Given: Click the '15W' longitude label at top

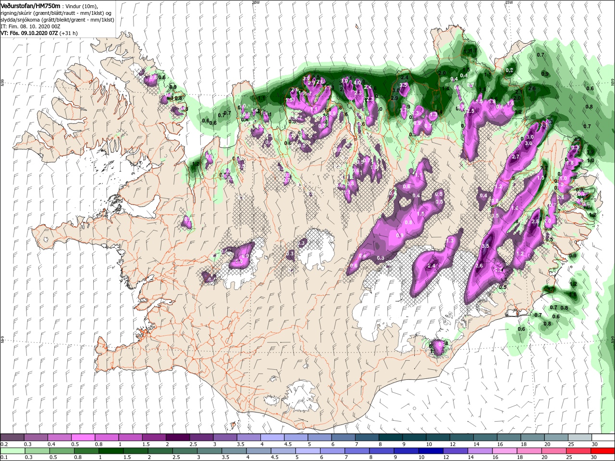Looking at the screenshot, I should point(509,2).
